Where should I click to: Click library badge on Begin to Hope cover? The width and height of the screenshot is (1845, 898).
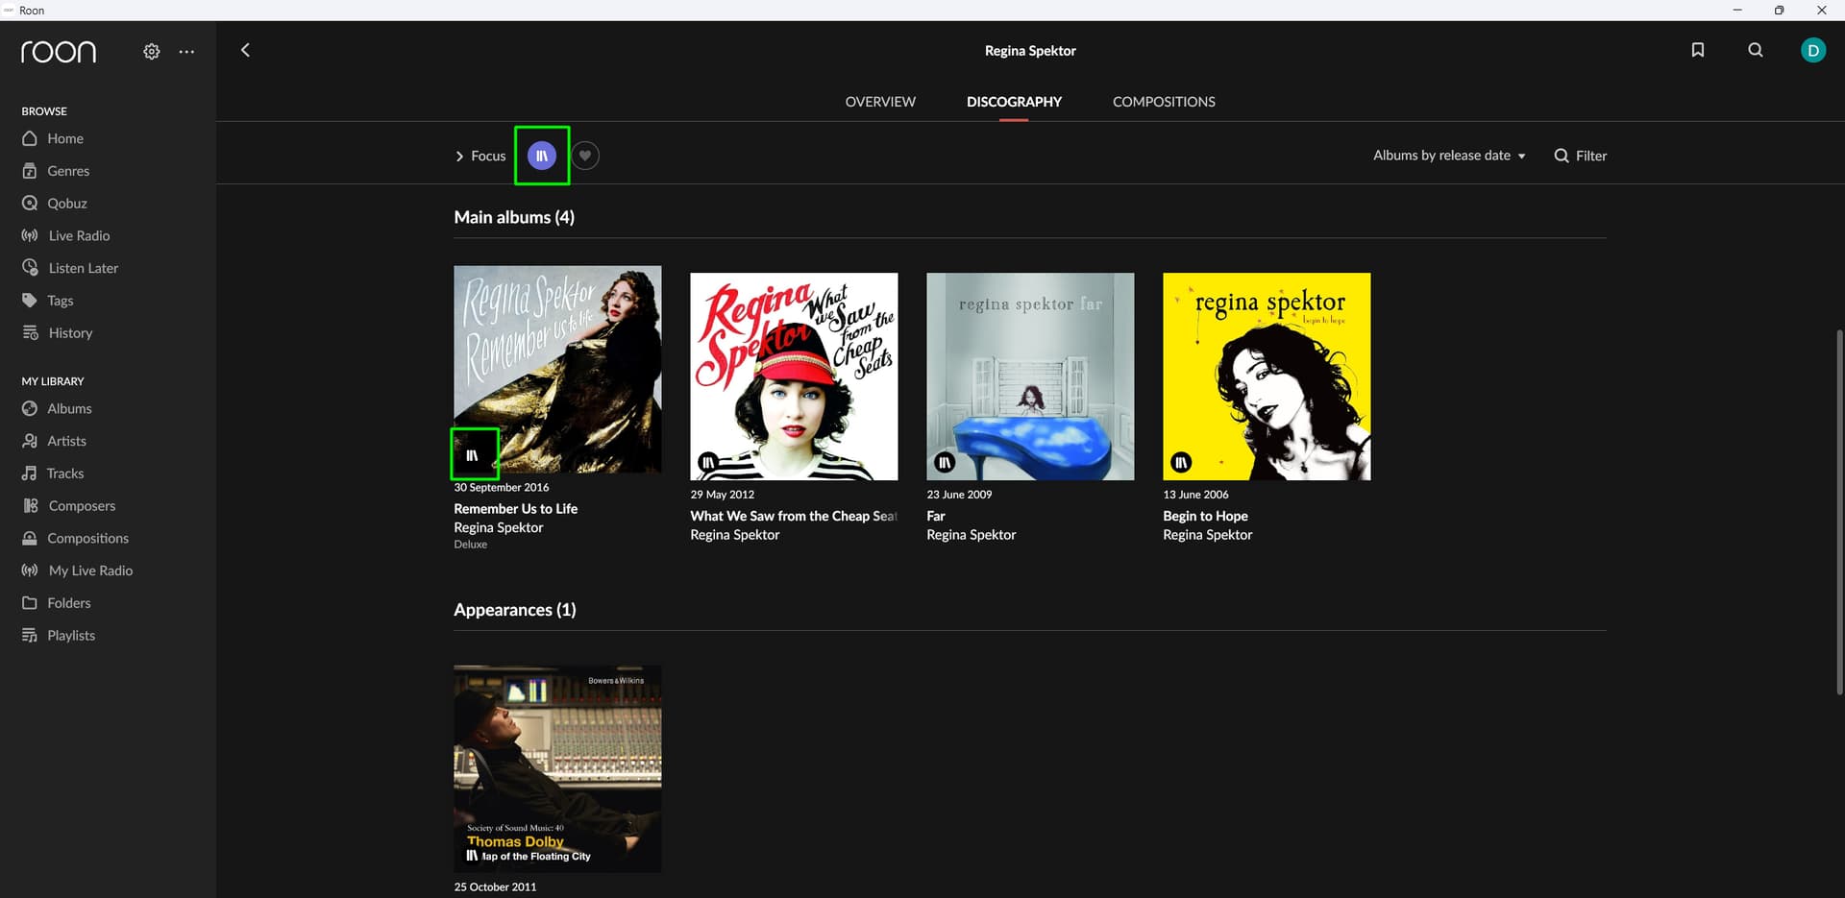(1181, 463)
